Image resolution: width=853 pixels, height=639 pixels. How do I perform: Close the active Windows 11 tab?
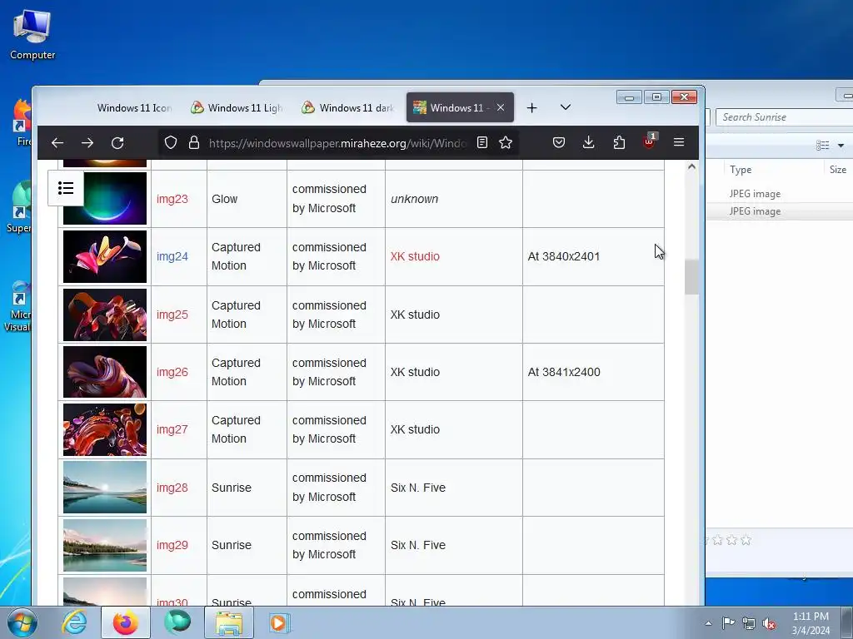tap(501, 107)
